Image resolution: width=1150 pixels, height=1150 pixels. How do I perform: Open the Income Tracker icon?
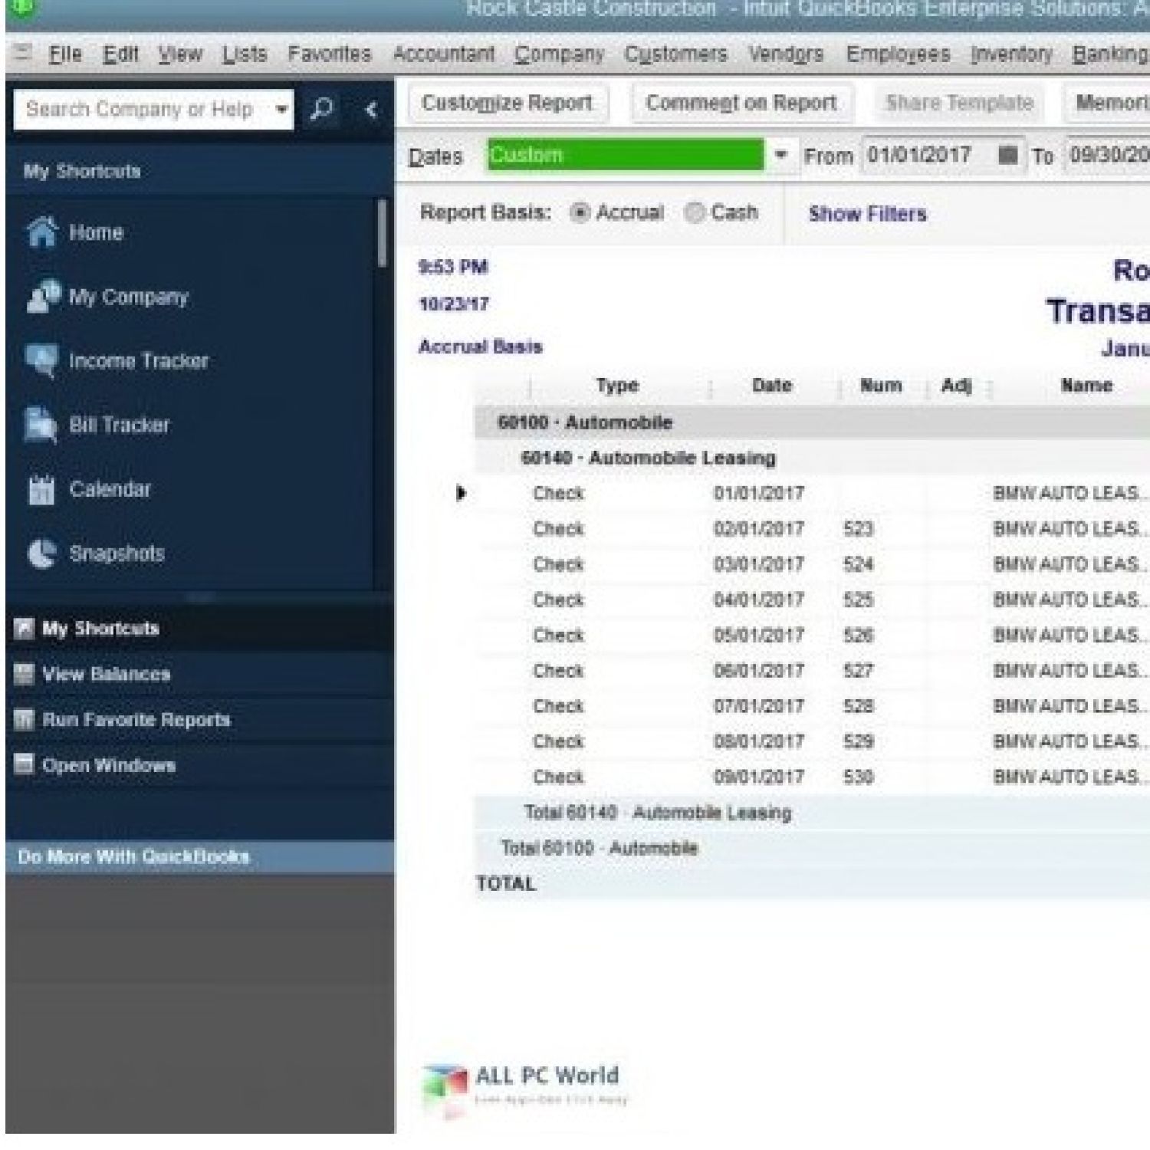click(41, 360)
